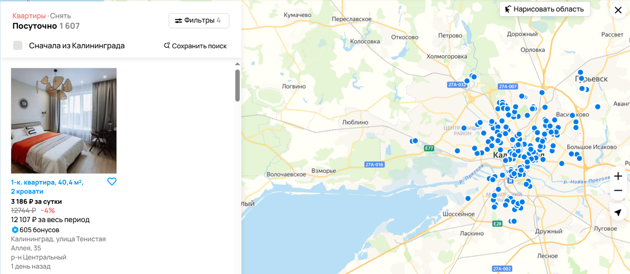Click the sliders icon in Фильтры
This screenshot has height=274, width=630.
coord(178,20)
